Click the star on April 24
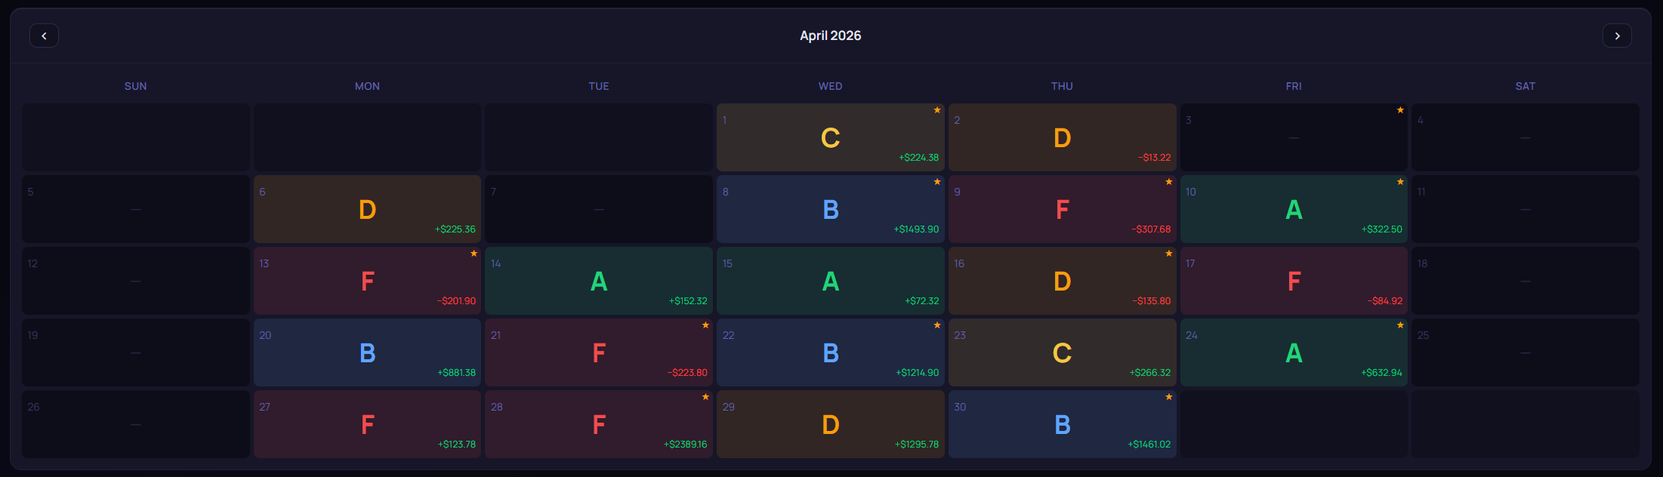 (1400, 325)
